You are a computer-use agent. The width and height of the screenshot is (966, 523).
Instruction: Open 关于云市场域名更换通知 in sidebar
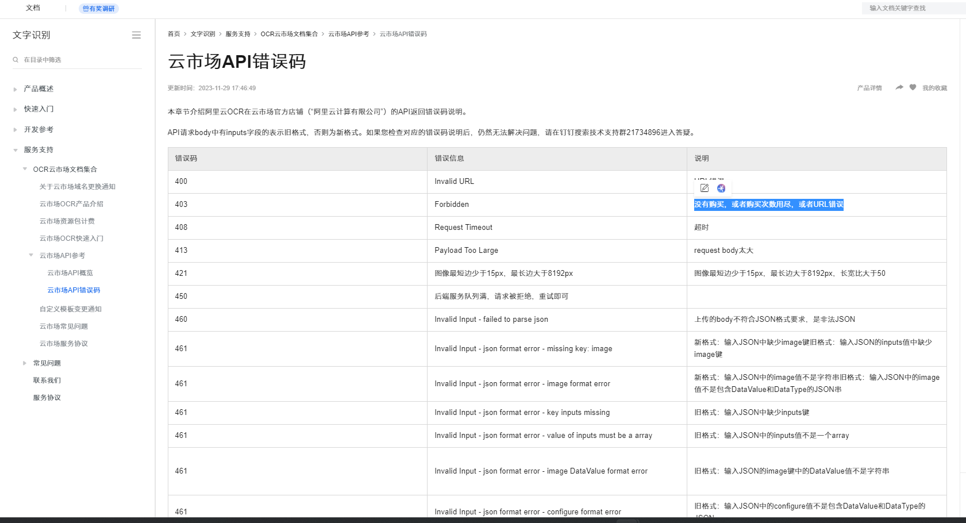click(77, 187)
